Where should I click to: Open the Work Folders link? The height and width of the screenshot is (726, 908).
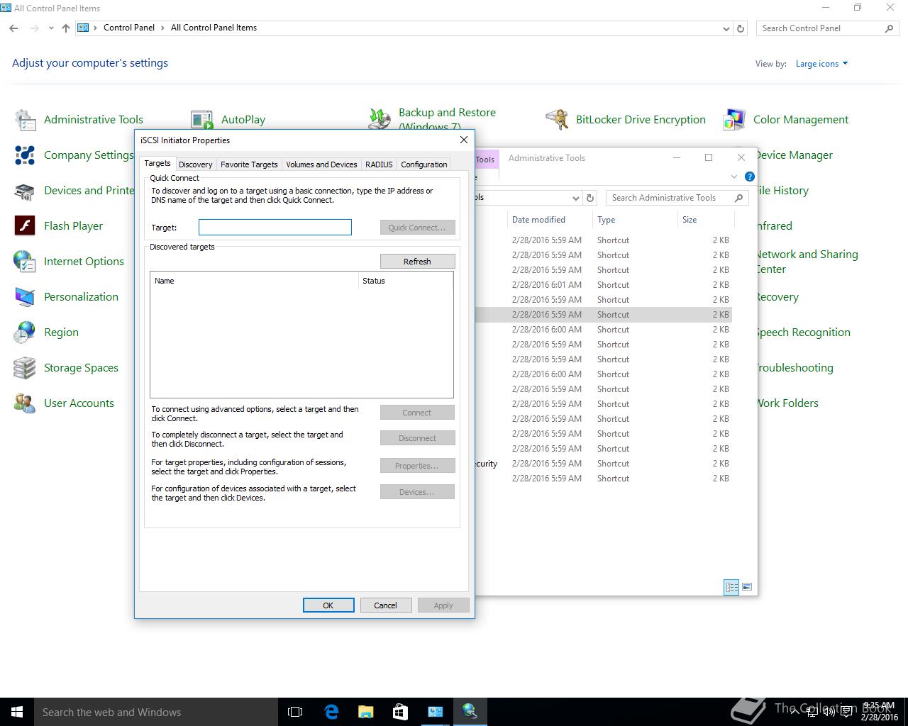click(787, 403)
